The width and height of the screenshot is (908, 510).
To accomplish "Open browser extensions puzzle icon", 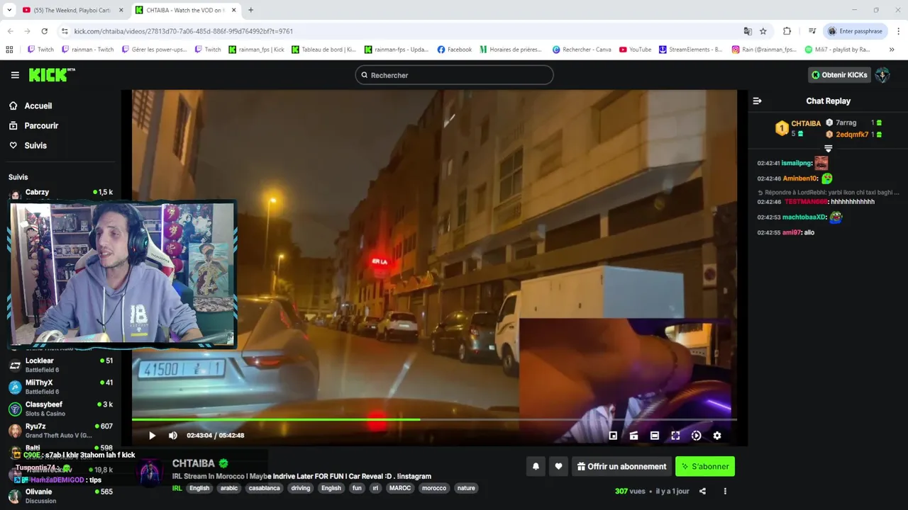I will pyautogui.click(x=787, y=31).
